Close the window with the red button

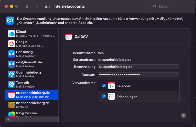pyautogui.click(x=6, y=6)
